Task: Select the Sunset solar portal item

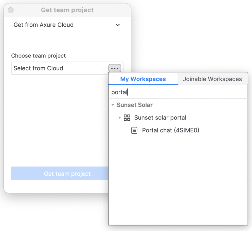Action: point(160,118)
